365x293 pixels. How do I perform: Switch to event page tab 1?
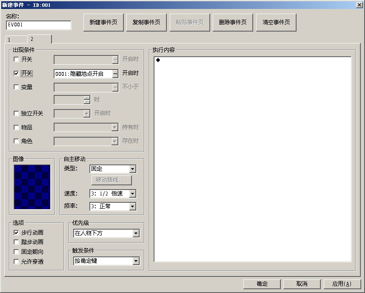pyautogui.click(x=16, y=40)
